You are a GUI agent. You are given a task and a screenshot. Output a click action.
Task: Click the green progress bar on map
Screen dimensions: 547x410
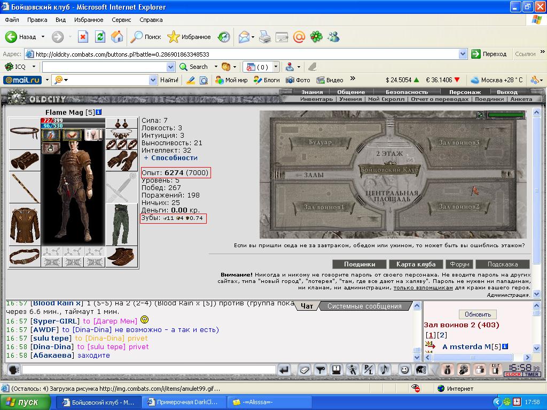506,115
